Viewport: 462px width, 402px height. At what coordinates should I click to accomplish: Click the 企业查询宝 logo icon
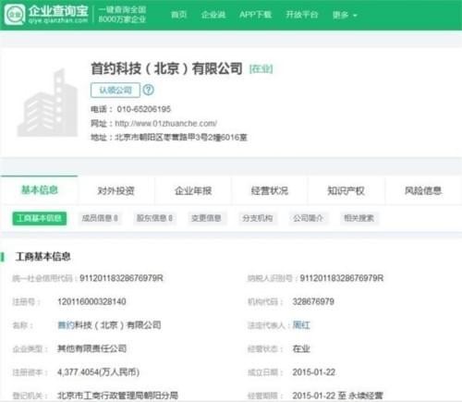click(15, 15)
